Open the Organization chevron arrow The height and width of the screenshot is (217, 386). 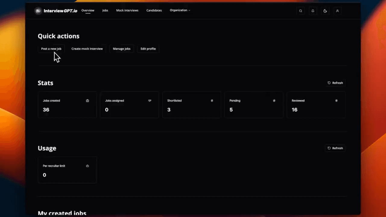(x=189, y=10)
